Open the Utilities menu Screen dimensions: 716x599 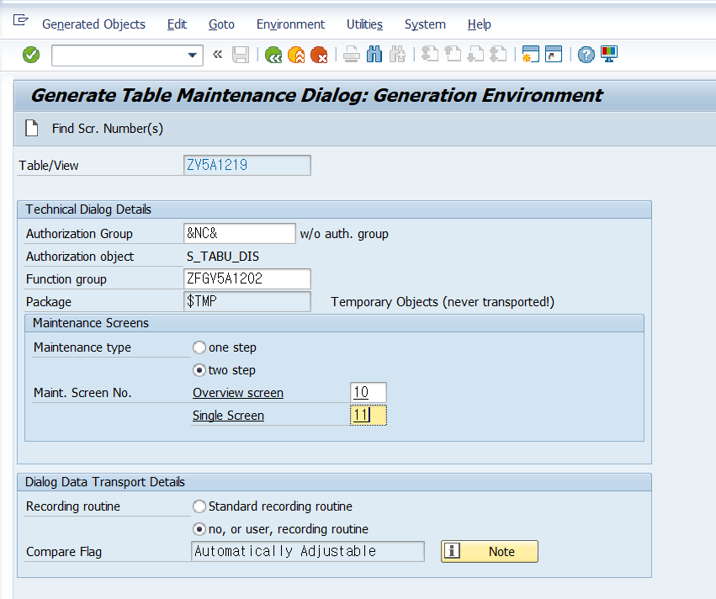[364, 24]
